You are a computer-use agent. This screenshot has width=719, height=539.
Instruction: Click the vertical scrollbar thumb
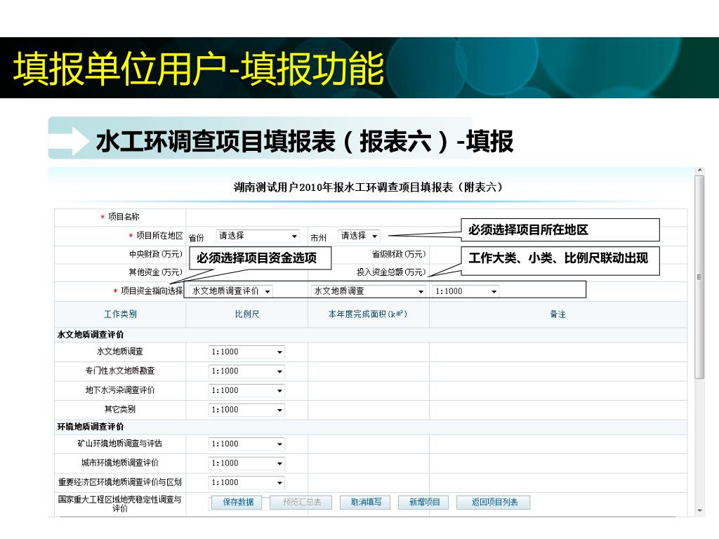tap(699, 277)
